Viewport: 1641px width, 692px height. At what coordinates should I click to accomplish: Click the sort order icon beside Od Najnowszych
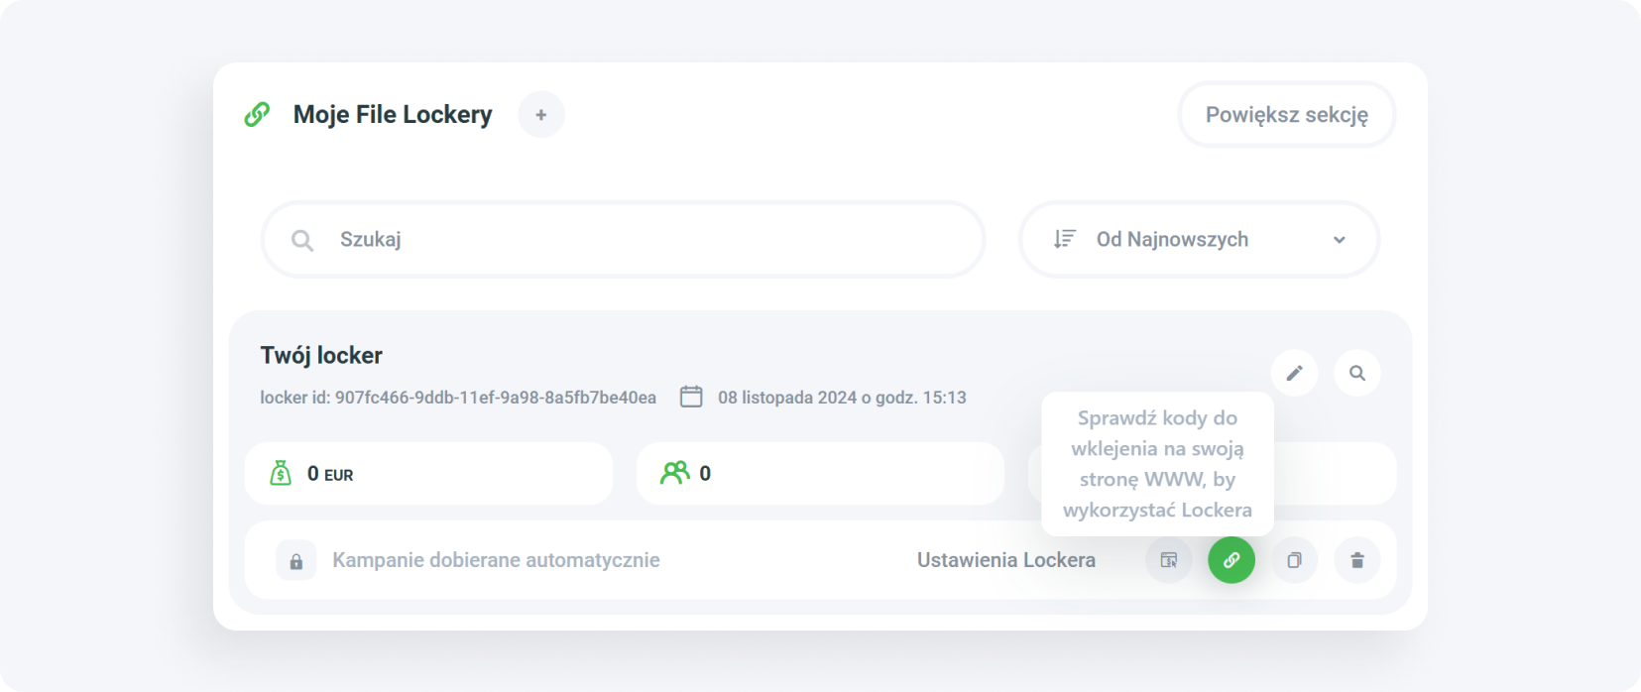(1065, 239)
